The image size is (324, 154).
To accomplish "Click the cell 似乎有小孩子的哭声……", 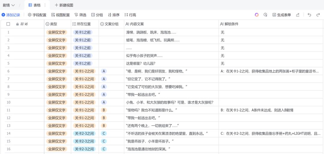I will point(171,55).
